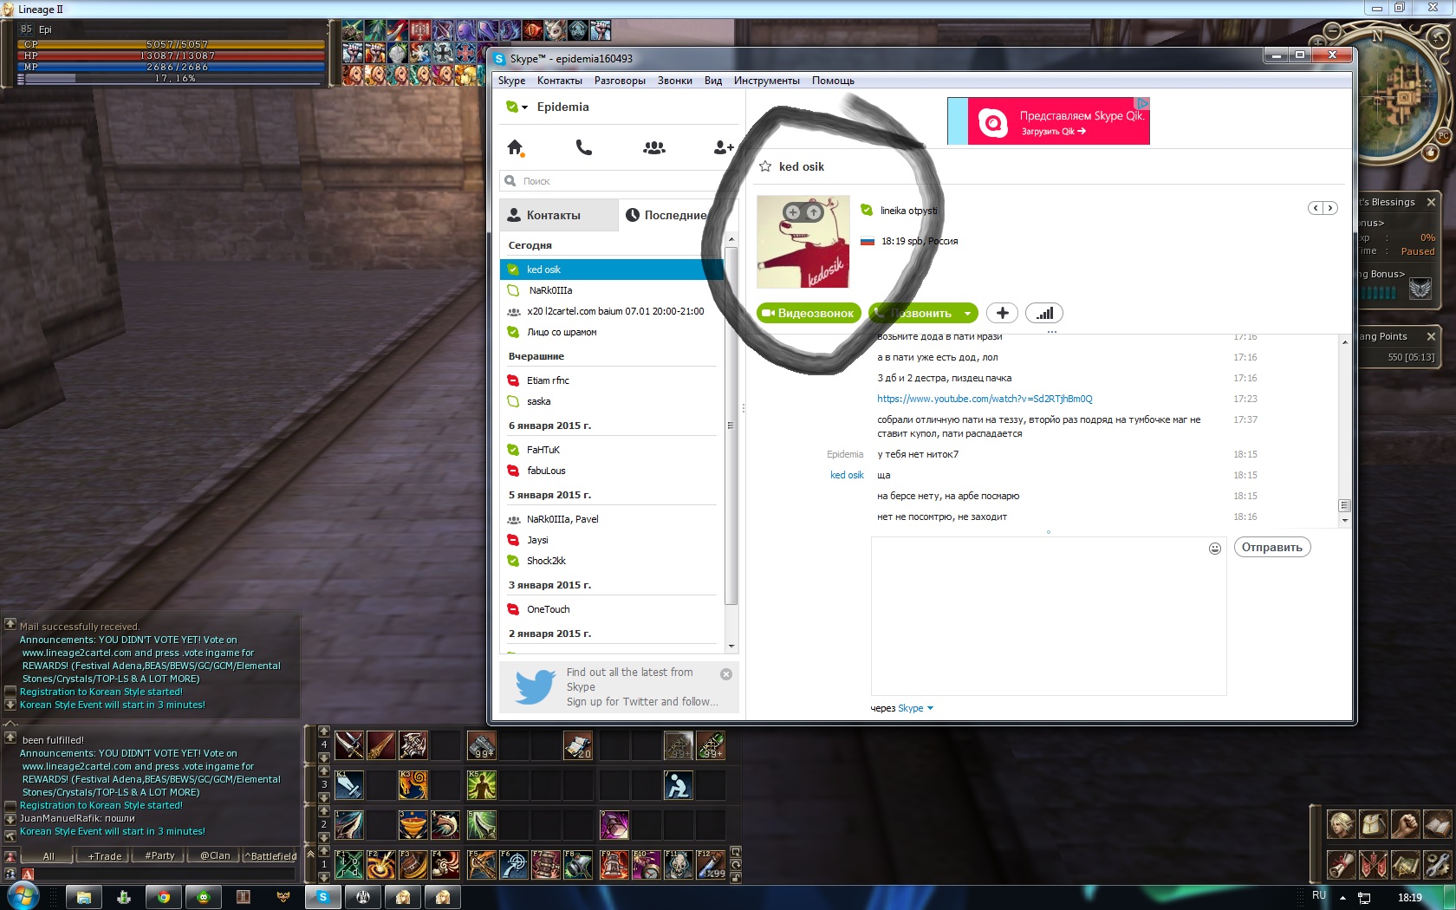This screenshot has height=910, width=1456.
Task: Click the previous arrow in contact header
Action: pyautogui.click(x=1316, y=208)
